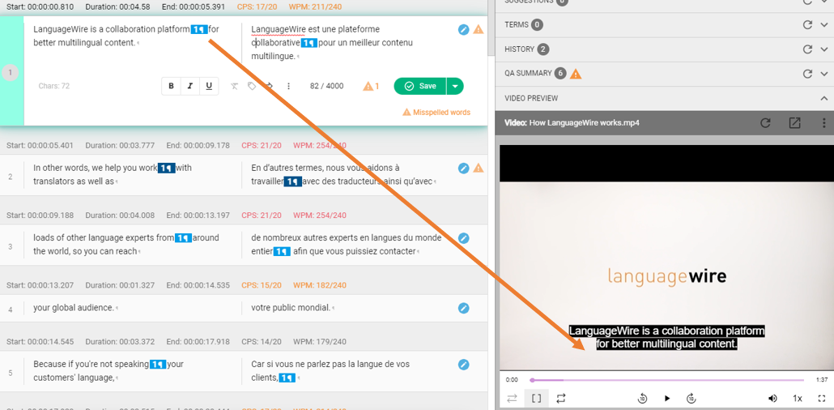Expand the QA Summary panel
This screenshot has width=834, height=410.
click(x=824, y=74)
